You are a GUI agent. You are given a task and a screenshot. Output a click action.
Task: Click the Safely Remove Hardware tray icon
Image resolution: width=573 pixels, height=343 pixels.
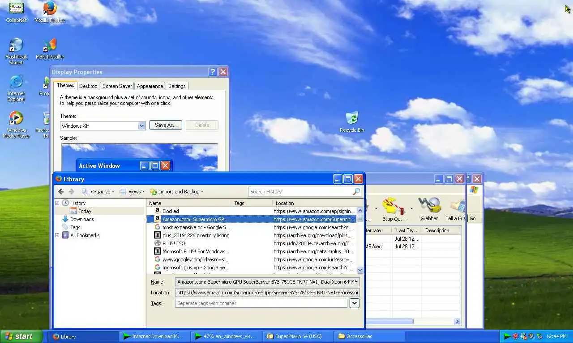click(539, 336)
